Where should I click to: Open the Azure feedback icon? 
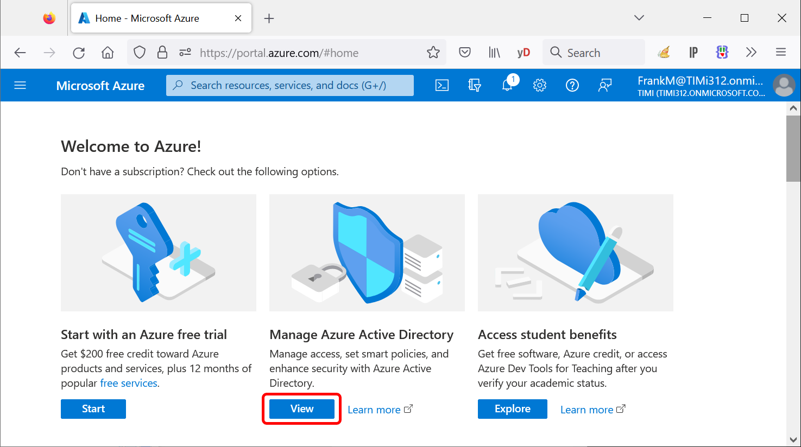pyautogui.click(x=605, y=85)
